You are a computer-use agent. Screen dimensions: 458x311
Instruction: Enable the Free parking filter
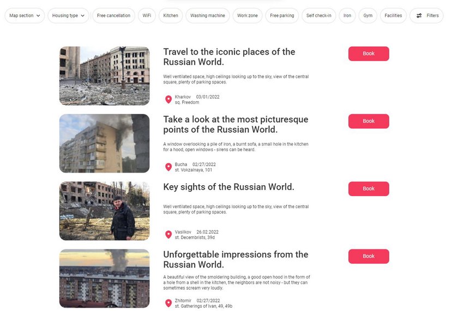point(282,15)
